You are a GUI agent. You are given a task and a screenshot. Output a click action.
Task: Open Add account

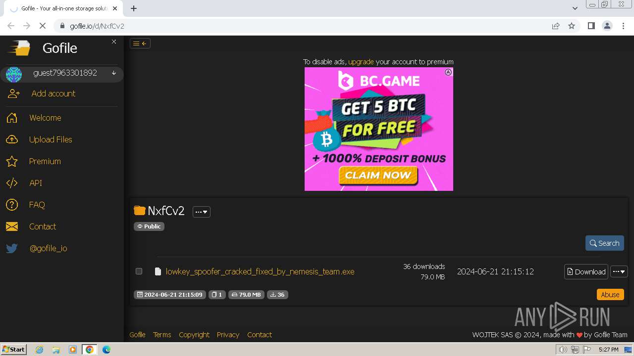coord(53,93)
